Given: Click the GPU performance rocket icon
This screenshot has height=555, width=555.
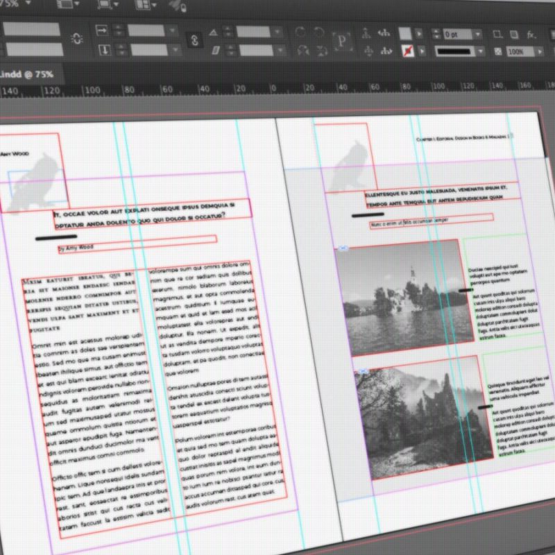Looking at the screenshot, I should (x=177, y=5).
